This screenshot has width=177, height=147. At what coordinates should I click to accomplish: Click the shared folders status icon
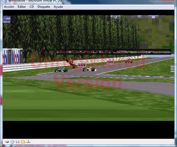tap(23, 142)
